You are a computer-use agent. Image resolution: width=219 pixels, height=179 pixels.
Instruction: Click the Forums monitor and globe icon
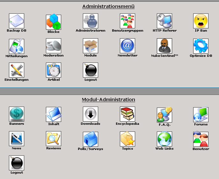pos(201,115)
